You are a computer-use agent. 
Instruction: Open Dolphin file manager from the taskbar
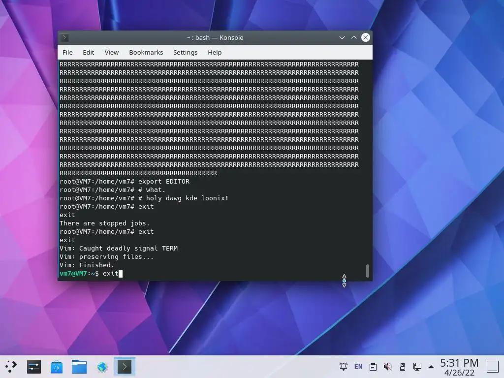[79, 367]
